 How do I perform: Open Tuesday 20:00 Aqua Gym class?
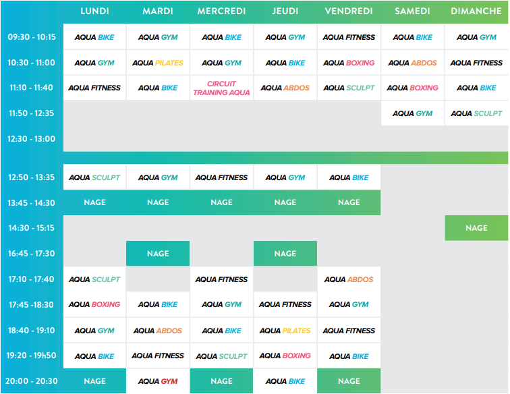(x=158, y=381)
